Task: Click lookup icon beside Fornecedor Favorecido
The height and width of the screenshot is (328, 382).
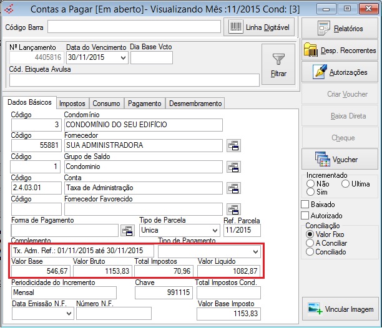Action: [233, 209]
